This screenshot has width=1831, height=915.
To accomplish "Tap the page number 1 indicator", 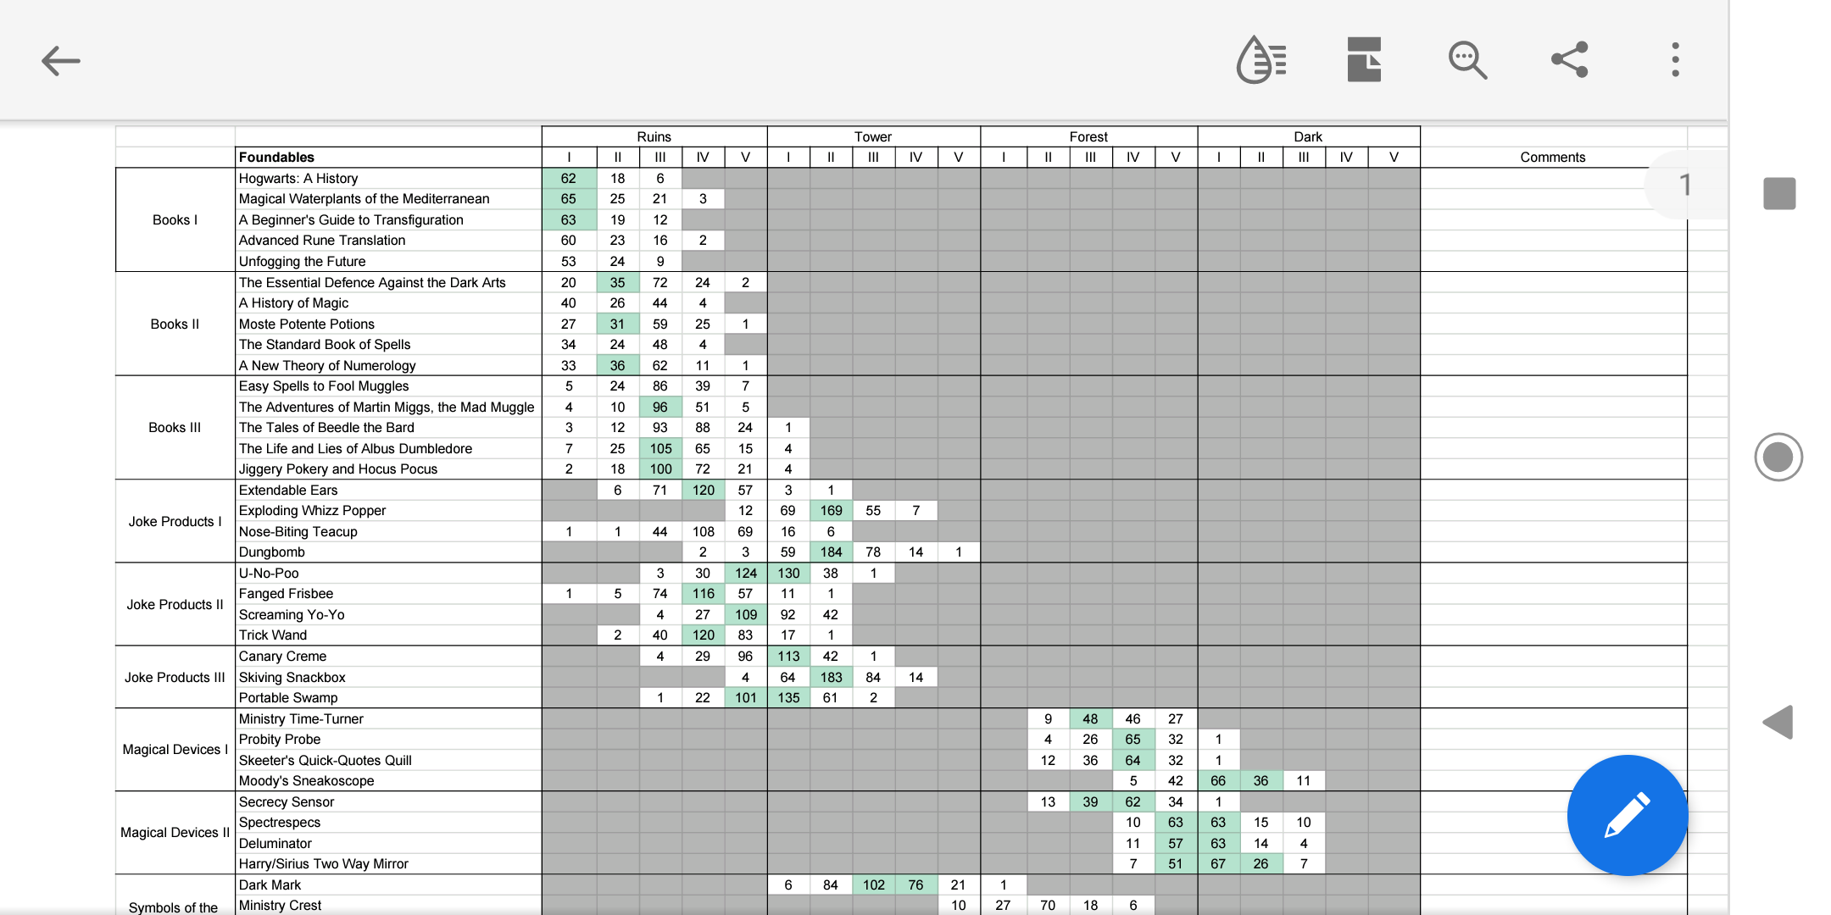I will coord(1684,185).
